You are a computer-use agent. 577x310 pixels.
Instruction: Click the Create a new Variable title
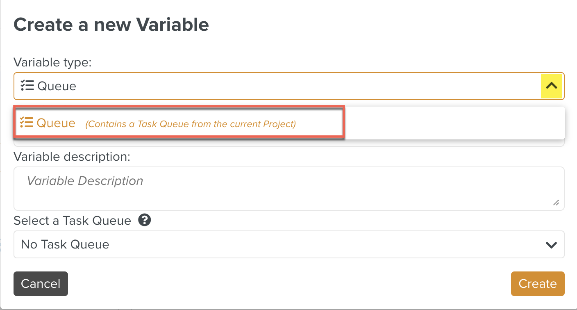point(111,24)
